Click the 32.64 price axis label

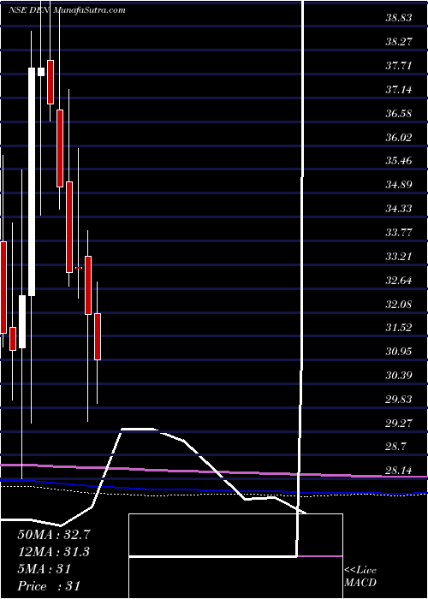coord(399,281)
